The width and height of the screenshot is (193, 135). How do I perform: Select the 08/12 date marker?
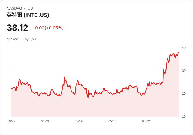pyautogui.click(x=146, y=121)
